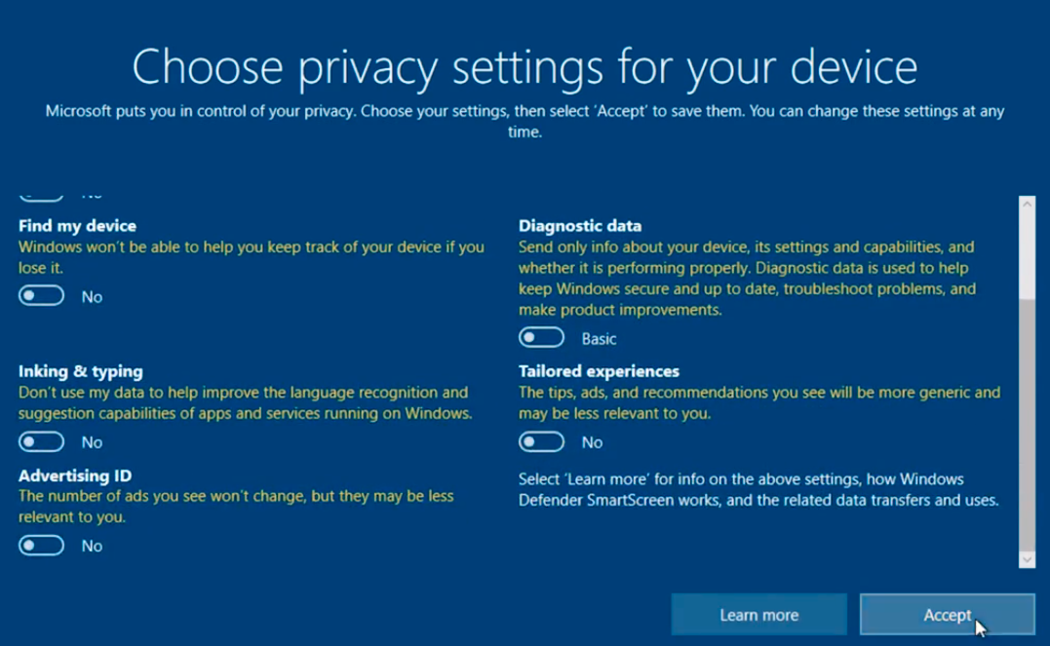Click the scrollbar down arrow
1050x646 pixels.
[x=1027, y=559]
